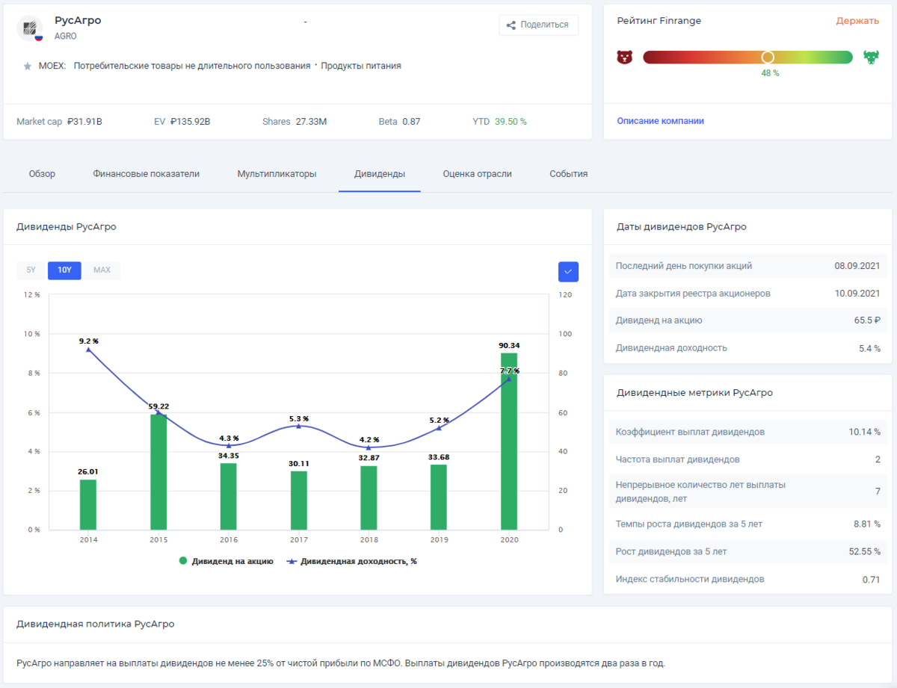
Task: Click the 08.09.2021 last purchase date
Action: click(x=857, y=266)
